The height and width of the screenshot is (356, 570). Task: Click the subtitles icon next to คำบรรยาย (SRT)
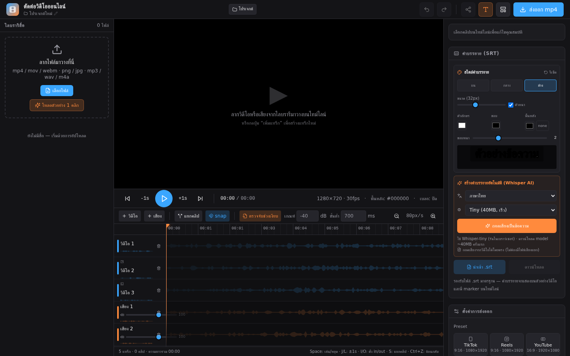[x=456, y=53]
